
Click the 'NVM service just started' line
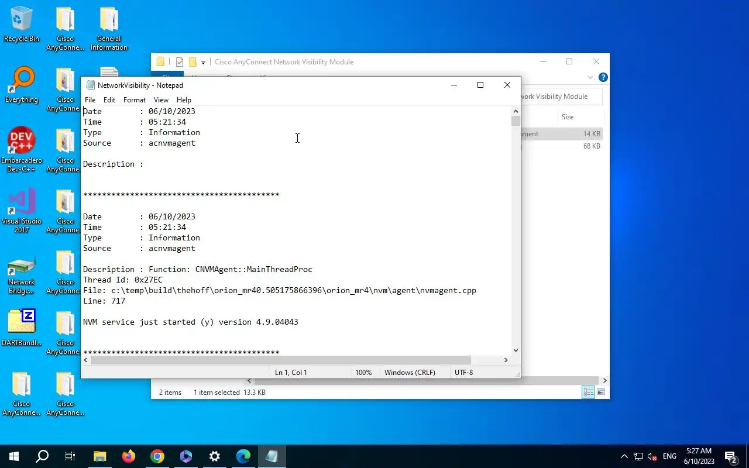191,322
